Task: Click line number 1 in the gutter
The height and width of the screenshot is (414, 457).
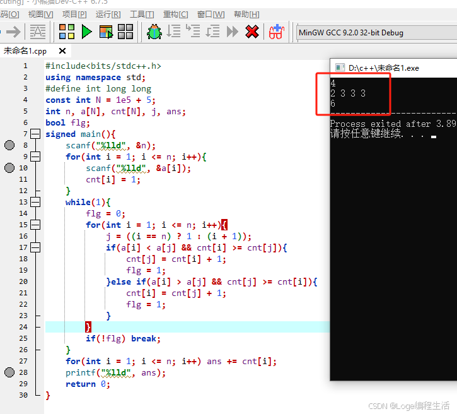Action: click(25, 66)
